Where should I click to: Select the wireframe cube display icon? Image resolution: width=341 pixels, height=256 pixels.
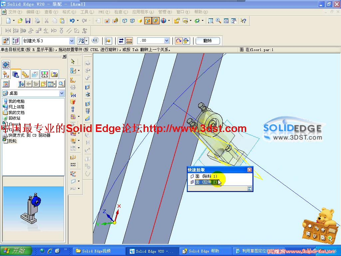coord(125,21)
